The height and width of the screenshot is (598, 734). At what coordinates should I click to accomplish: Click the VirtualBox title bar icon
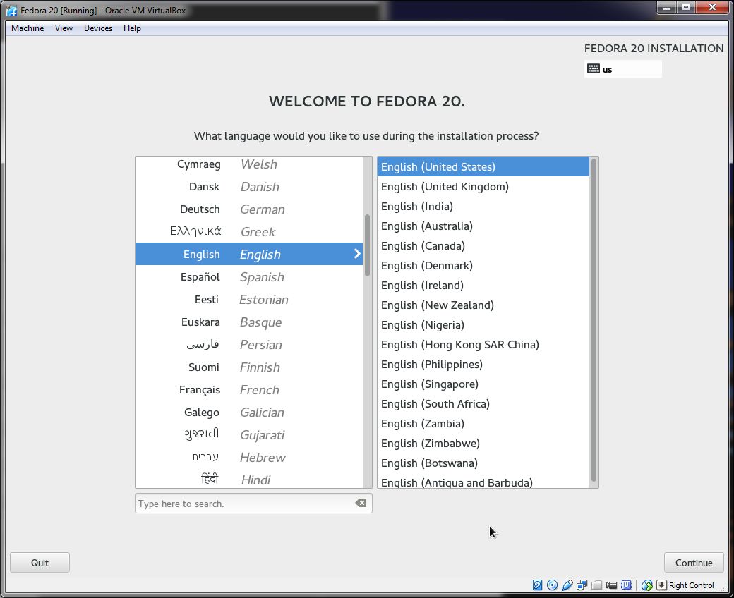tap(11, 10)
